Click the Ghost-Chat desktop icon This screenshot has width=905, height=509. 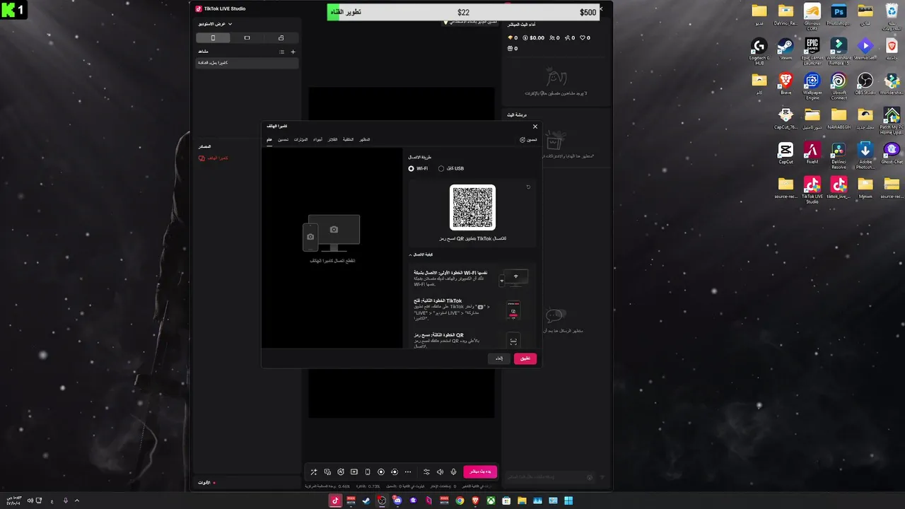pos(892,153)
